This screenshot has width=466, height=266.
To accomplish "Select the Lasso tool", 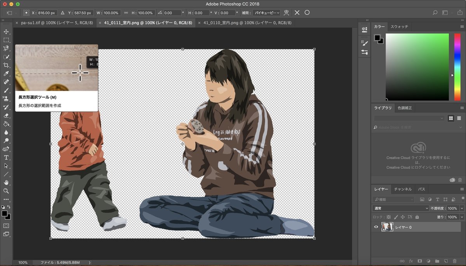I will (x=6, y=48).
